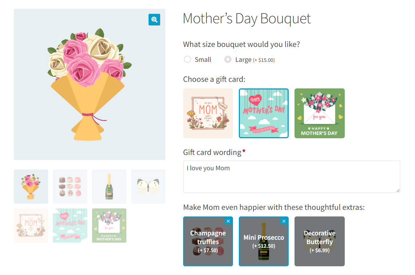
Task: Choose the Best Mom gift card design
Action: coord(208,113)
